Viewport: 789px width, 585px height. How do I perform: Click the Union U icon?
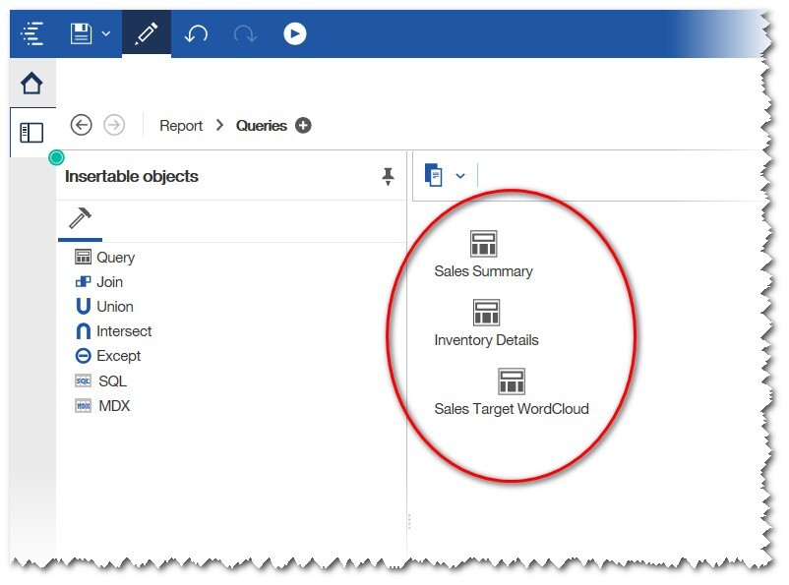[83, 306]
